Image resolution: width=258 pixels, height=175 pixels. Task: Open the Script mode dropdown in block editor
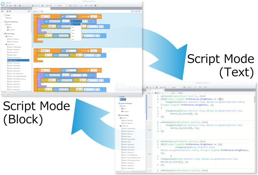(x=36, y=11)
